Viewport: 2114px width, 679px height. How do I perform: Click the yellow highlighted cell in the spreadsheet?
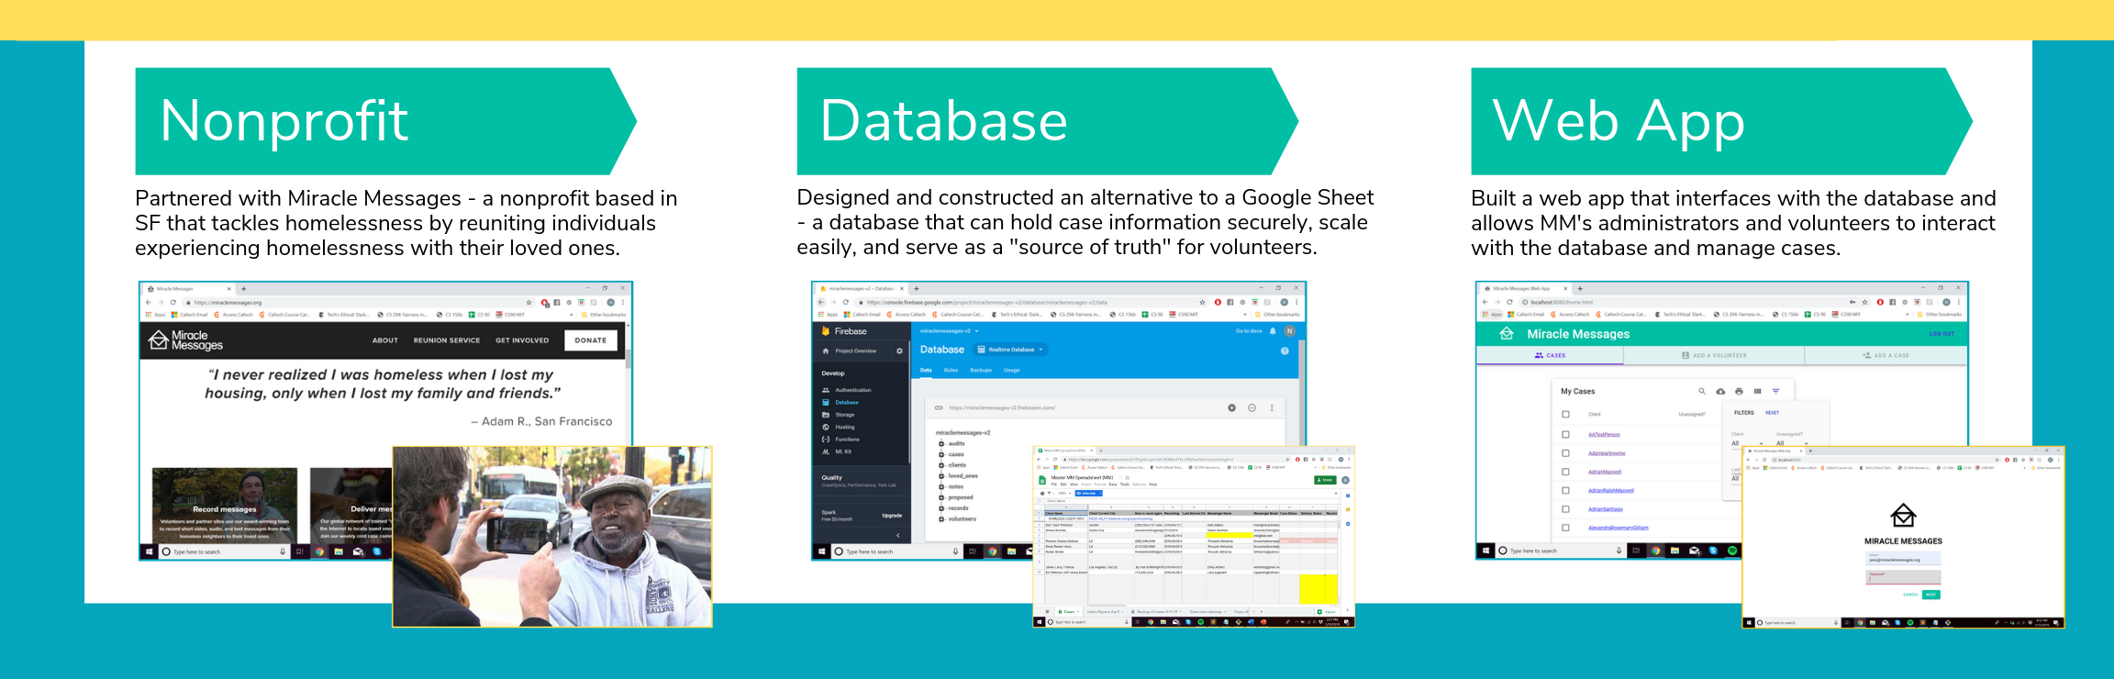(1318, 587)
